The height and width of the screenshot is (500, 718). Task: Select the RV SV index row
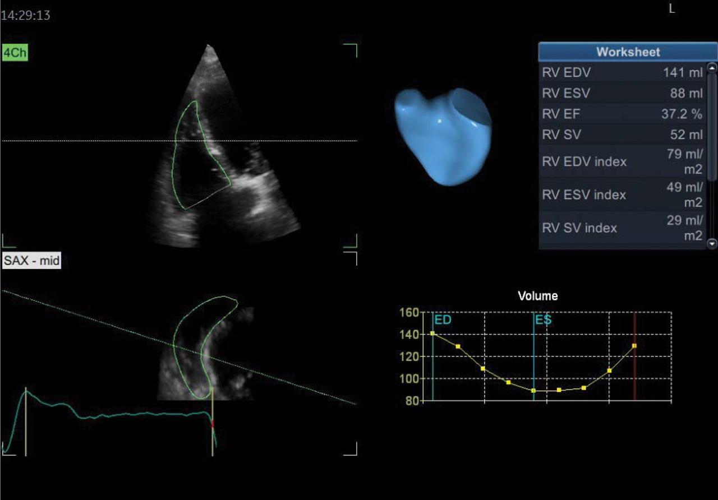click(622, 228)
